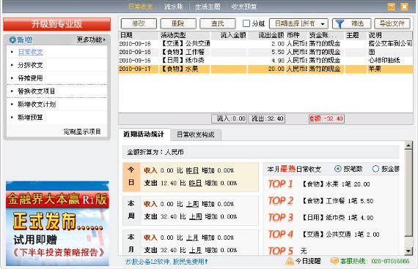The image size is (418, 269).
Task: Click the statistics panel scroll down arrow
Action: [x=408, y=251]
